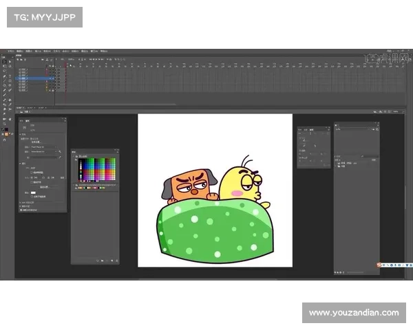Open the Flash Player target dropdown
413x330 pixels.
tap(44, 147)
